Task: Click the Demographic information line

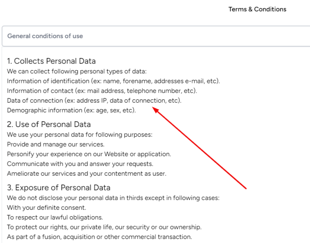Action: [71, 110]
